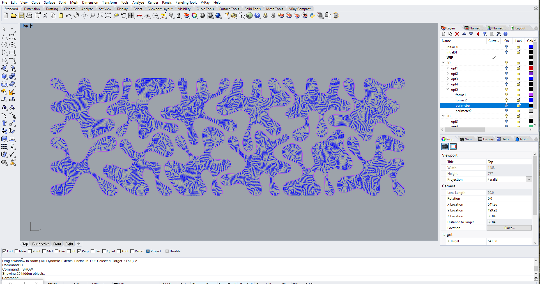This screenshot has width=540, height=284.
Task: Click the blue color swatch of initial00
Action: pyautogui.click(x=531, y=47)
